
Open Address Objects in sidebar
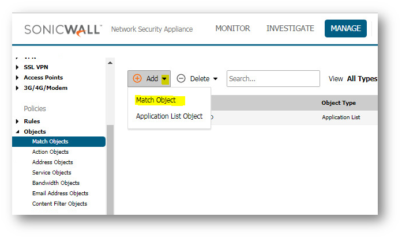tap(52, 162)
